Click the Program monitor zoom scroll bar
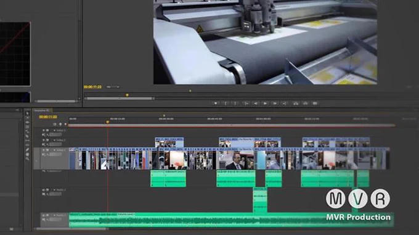The height and width of the screenshot is (235, 419). (120, 98)
